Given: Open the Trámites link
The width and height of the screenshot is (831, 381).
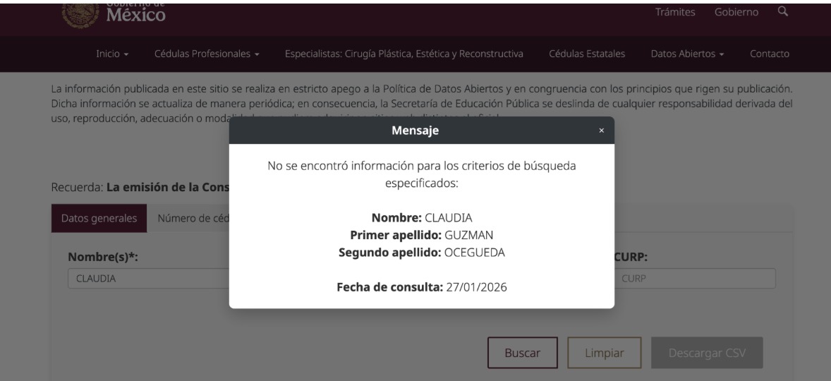Looking at the screenshot, I should coord(675,12).
